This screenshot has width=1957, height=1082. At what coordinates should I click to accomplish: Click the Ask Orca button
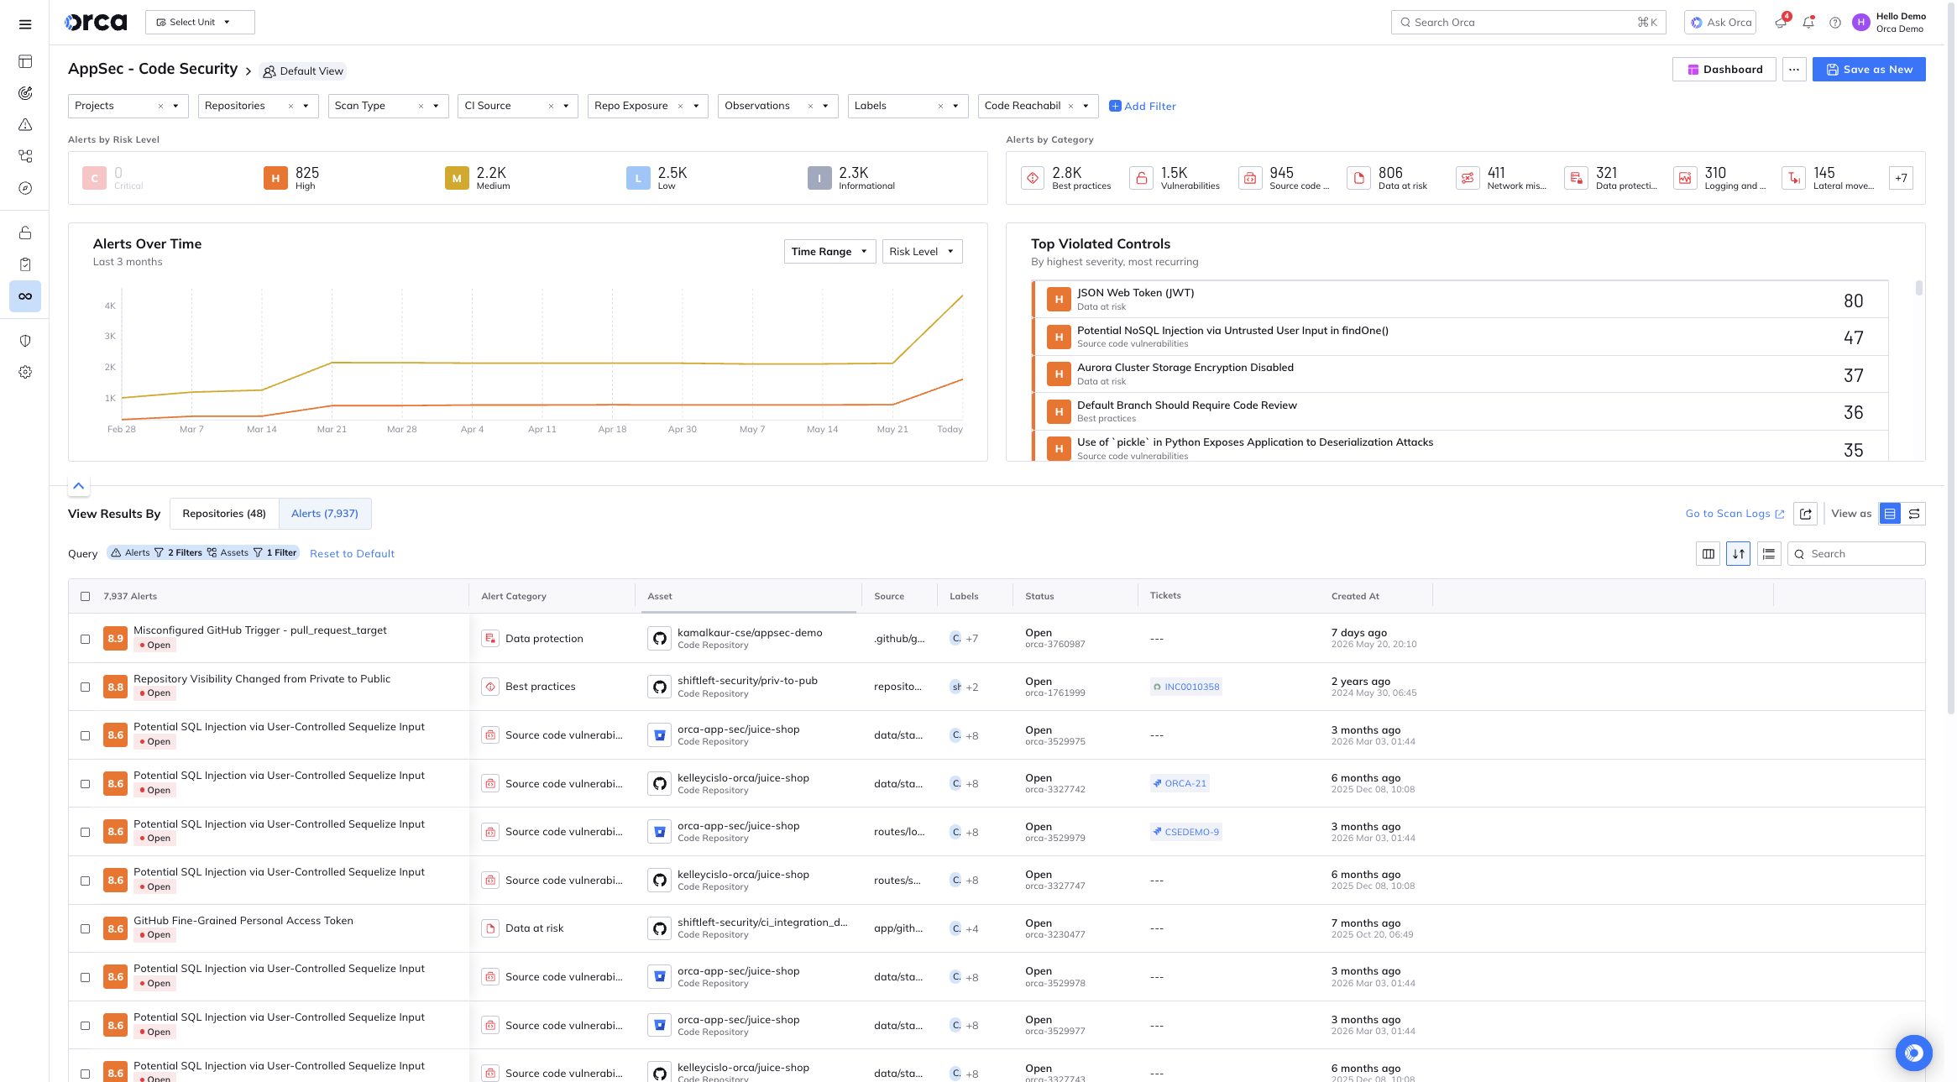[1720, 23]
